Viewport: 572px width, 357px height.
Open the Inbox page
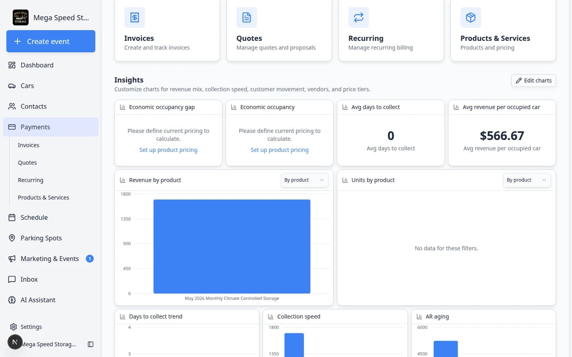click(51, 279)
